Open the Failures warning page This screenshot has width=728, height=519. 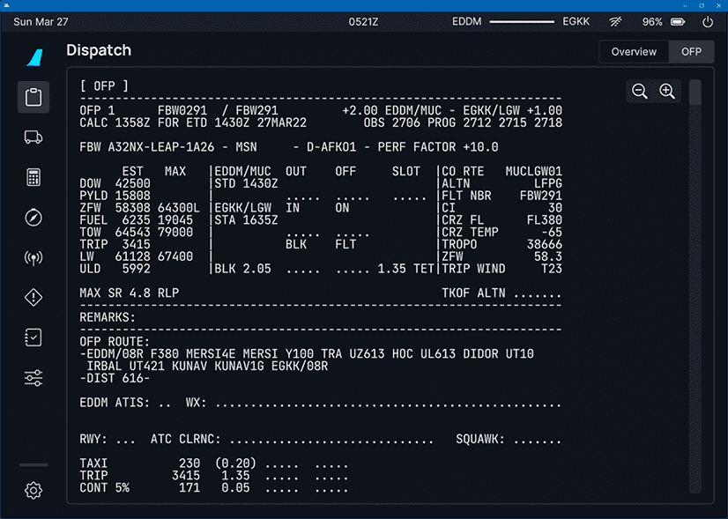pos(33,297)
